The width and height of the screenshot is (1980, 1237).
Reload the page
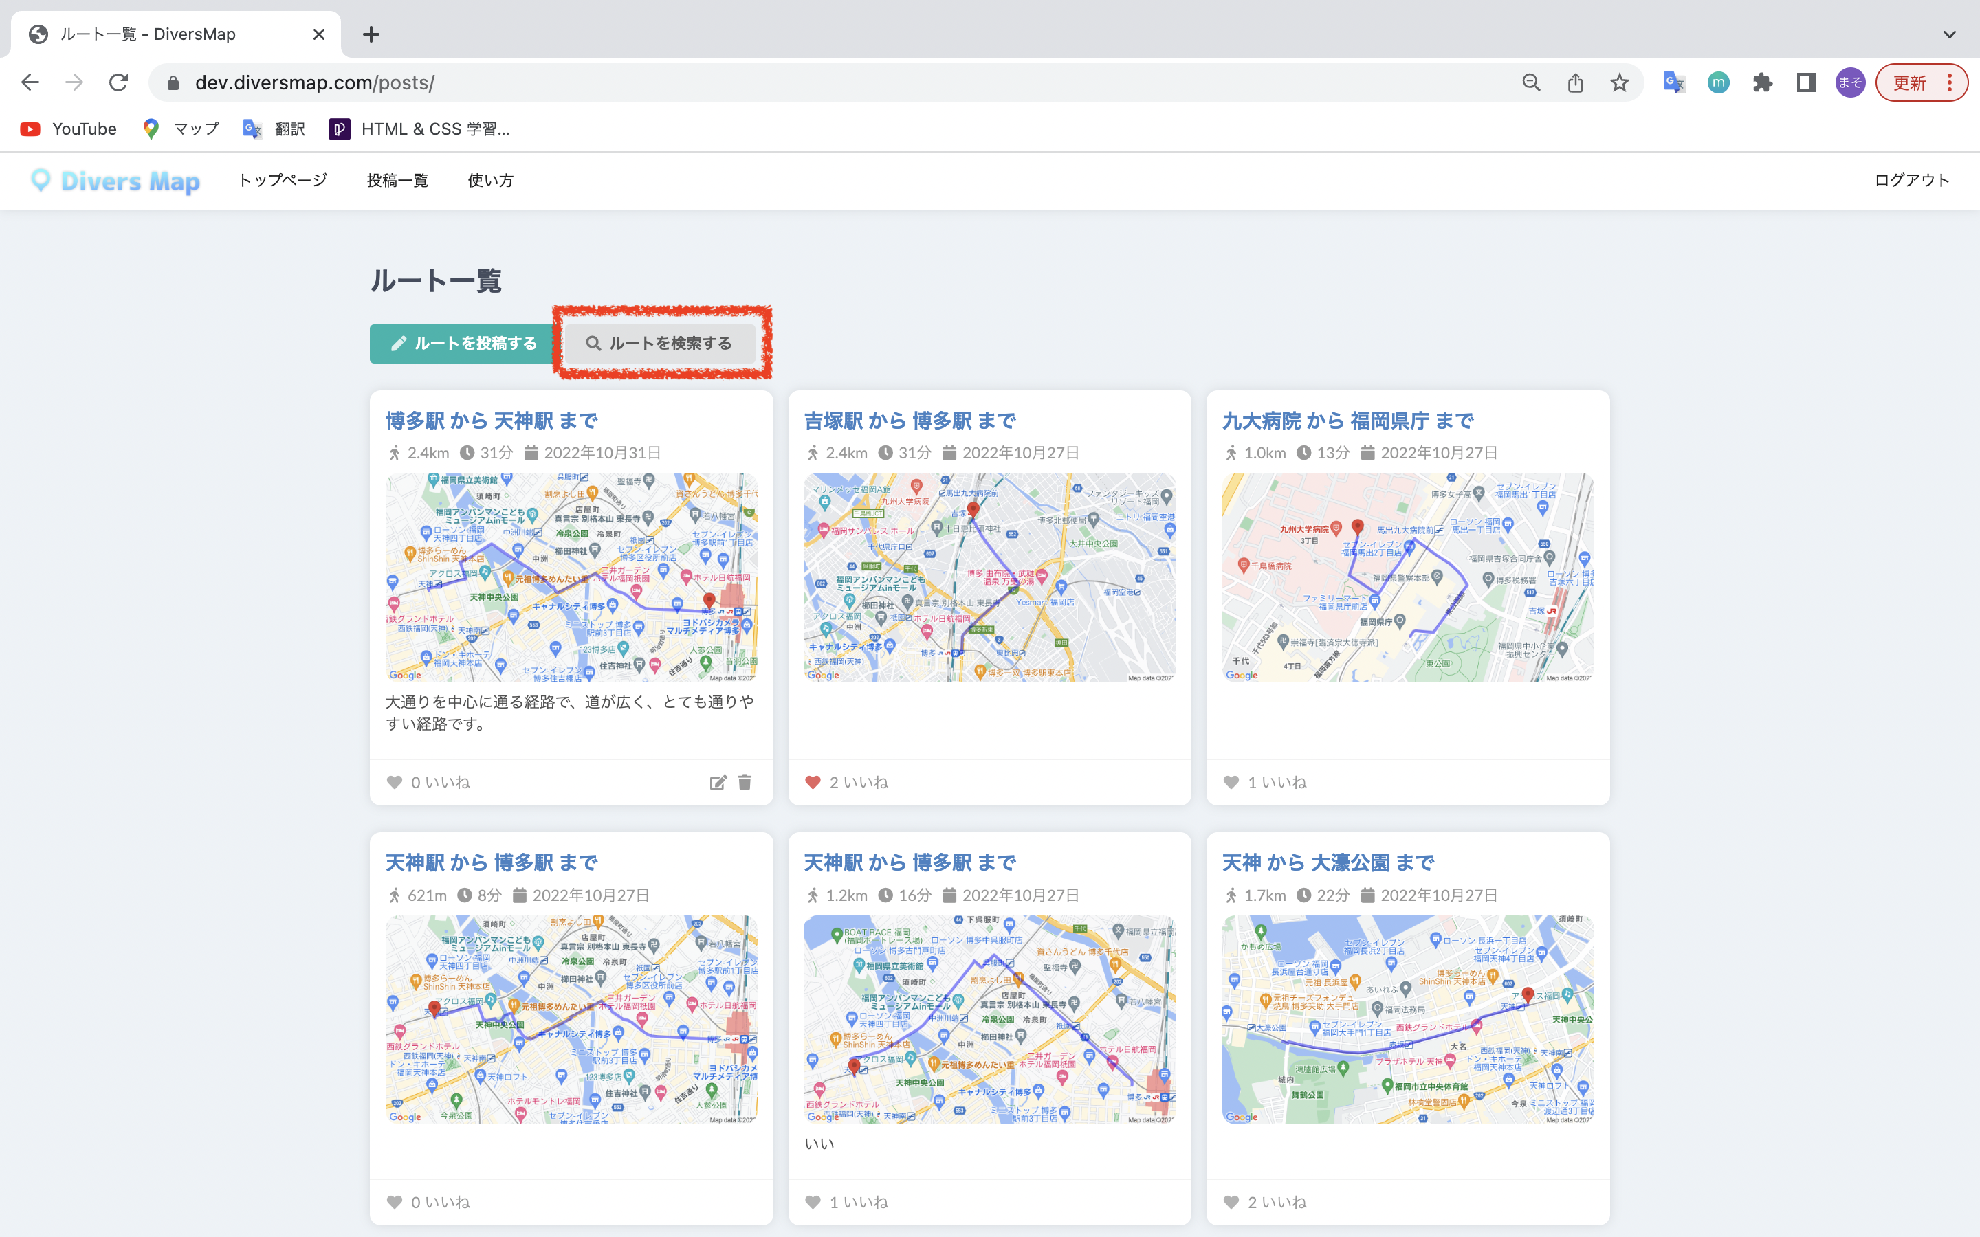[119, 82]
